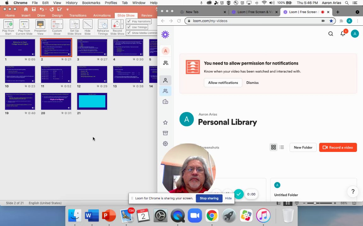The image size is (363, 226).
Task: Open Presenter View in PowerPoint
Action: [40, 27]
